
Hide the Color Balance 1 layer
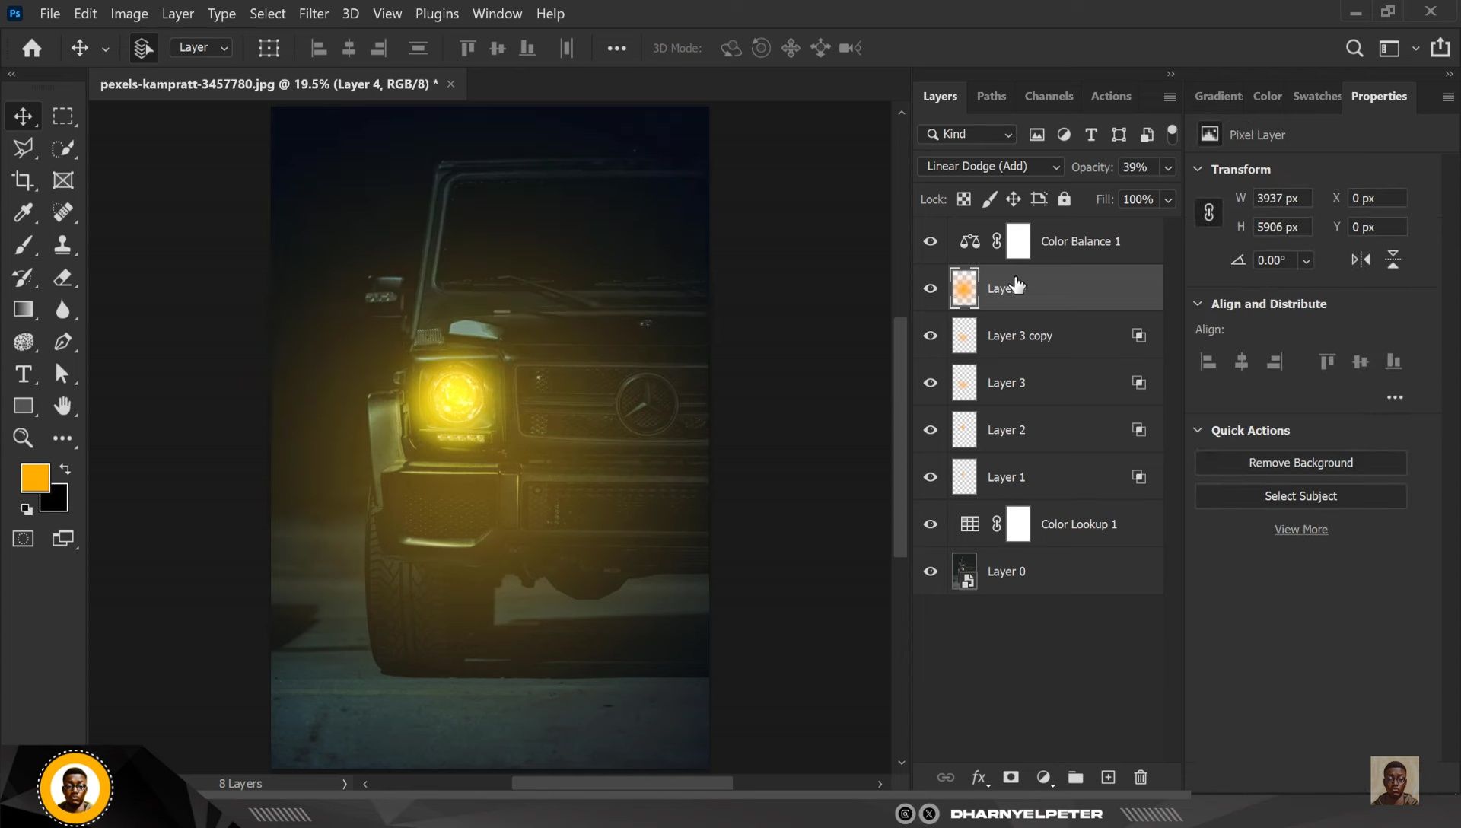(930, 241)
